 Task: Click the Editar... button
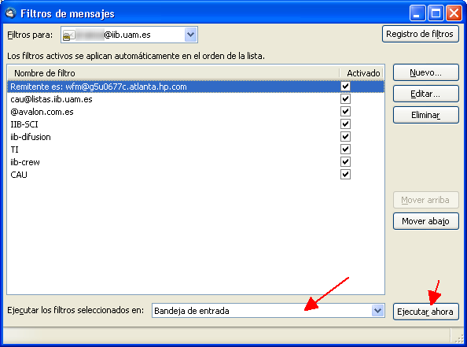[x=425, y=94]
